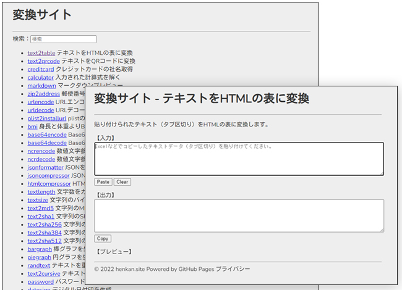This screenshot has height=290, width=402.
Task: Focus the 入力 text area
Action: point(239,159)
